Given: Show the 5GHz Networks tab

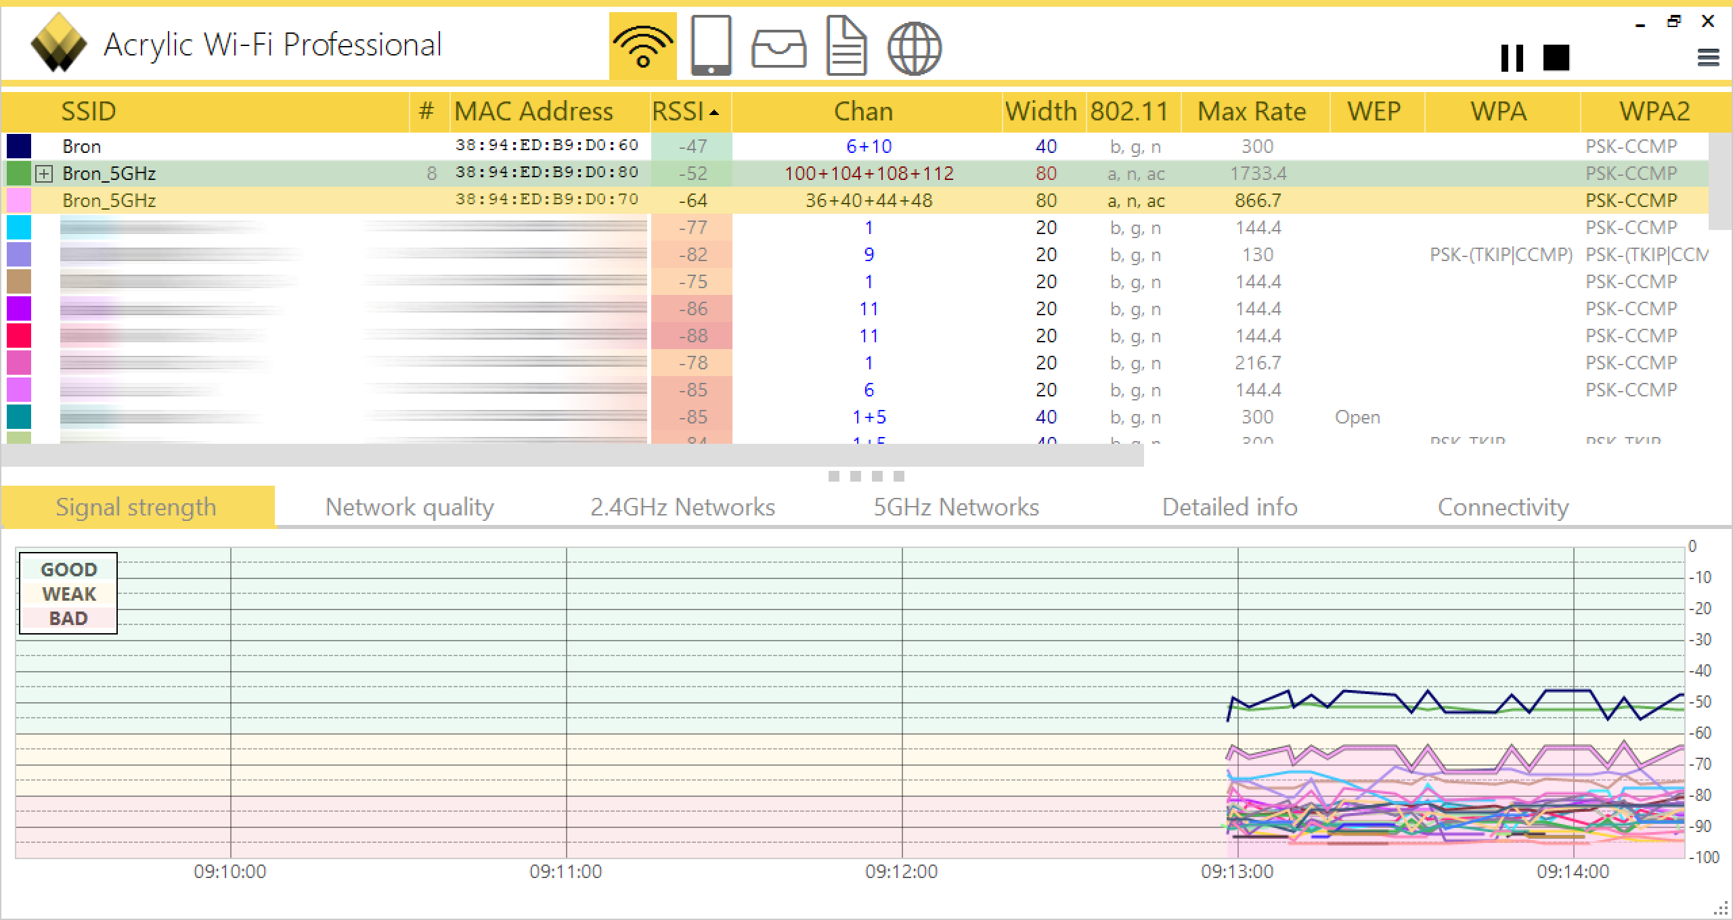Looking at the screenshot, I should pyautogui.click(x=956, y=507).
